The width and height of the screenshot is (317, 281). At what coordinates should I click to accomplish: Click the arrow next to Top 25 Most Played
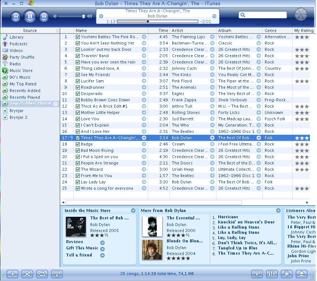56,104
